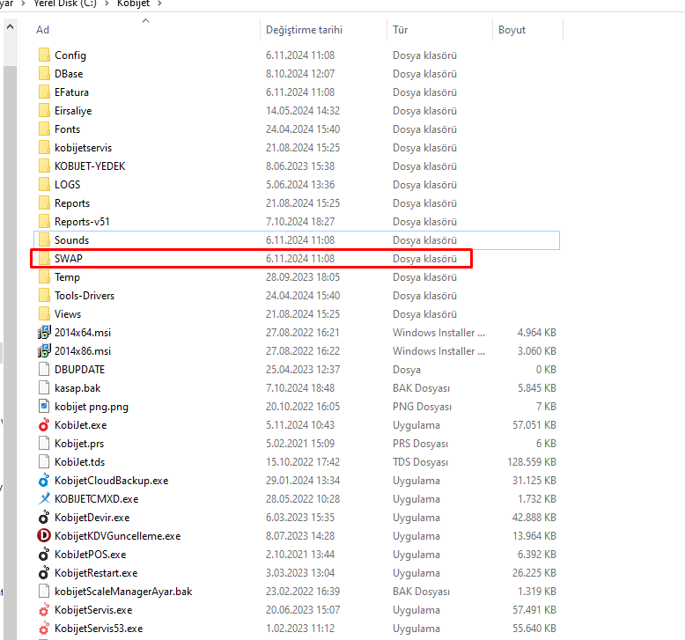This screenshot has height=640, width=685.
Task: Click the KobiJet.exe application icon
Action: pyautogui.click(x=44, y=424)
